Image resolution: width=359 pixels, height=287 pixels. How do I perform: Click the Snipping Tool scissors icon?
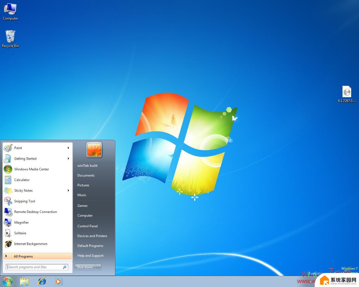coord(8,201)
